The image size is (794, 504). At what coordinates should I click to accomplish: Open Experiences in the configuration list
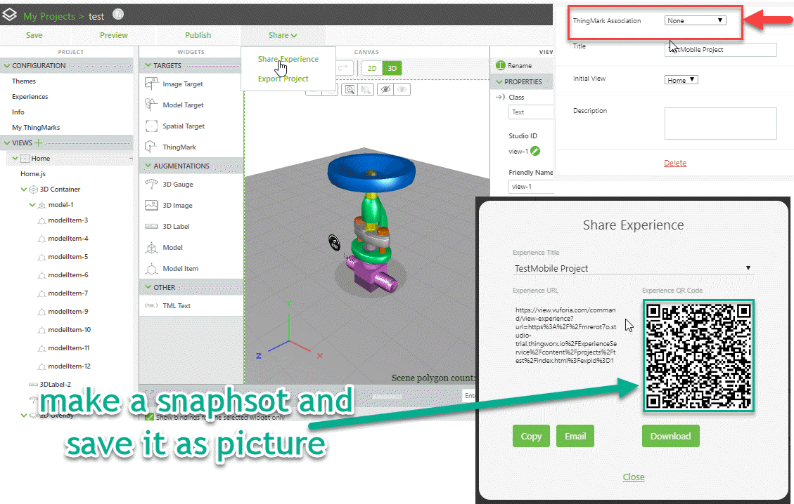click(30, 97)
